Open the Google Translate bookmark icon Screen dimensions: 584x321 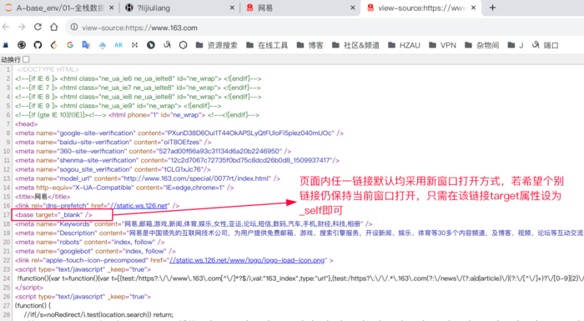pos(86,45)
